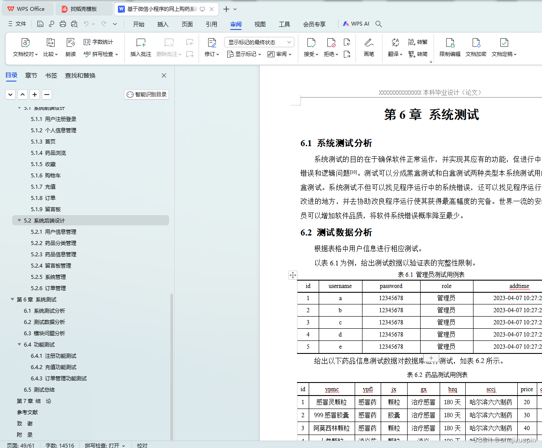This screenshot has width=542, height=448.
Task: Open the search magnifier next to WPS AI
Action: pos(379,24)
